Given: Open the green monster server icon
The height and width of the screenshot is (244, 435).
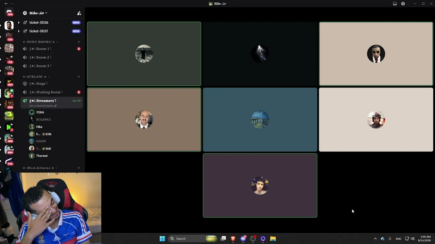Looking at the screenshot, I should point(9,116).
